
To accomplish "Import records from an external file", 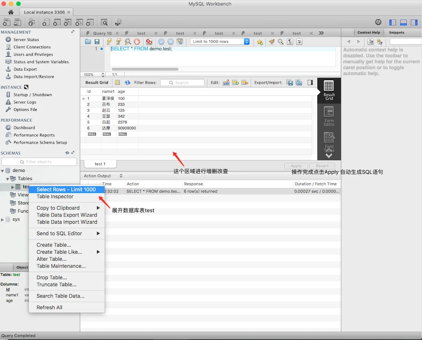I will point(299,83).
